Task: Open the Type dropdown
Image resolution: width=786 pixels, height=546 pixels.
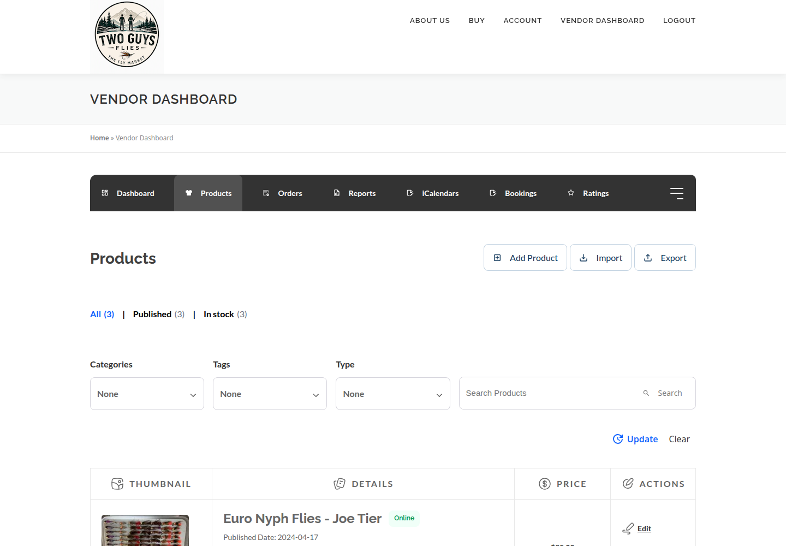Action: (x=393, y=394)
